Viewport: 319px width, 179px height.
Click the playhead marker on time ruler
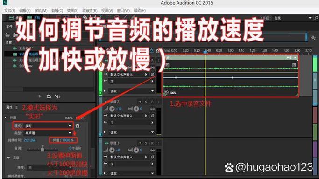(x=206, y=52)
